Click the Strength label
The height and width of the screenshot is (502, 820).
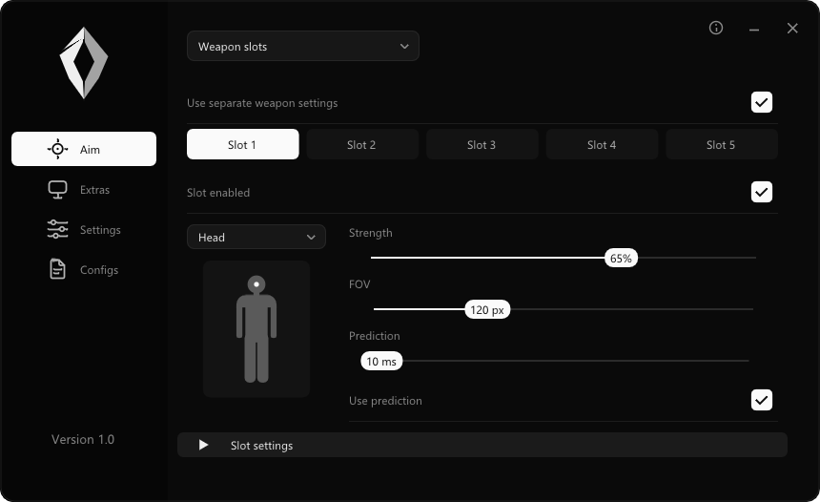pyautogui.click(x=370, y=233)
